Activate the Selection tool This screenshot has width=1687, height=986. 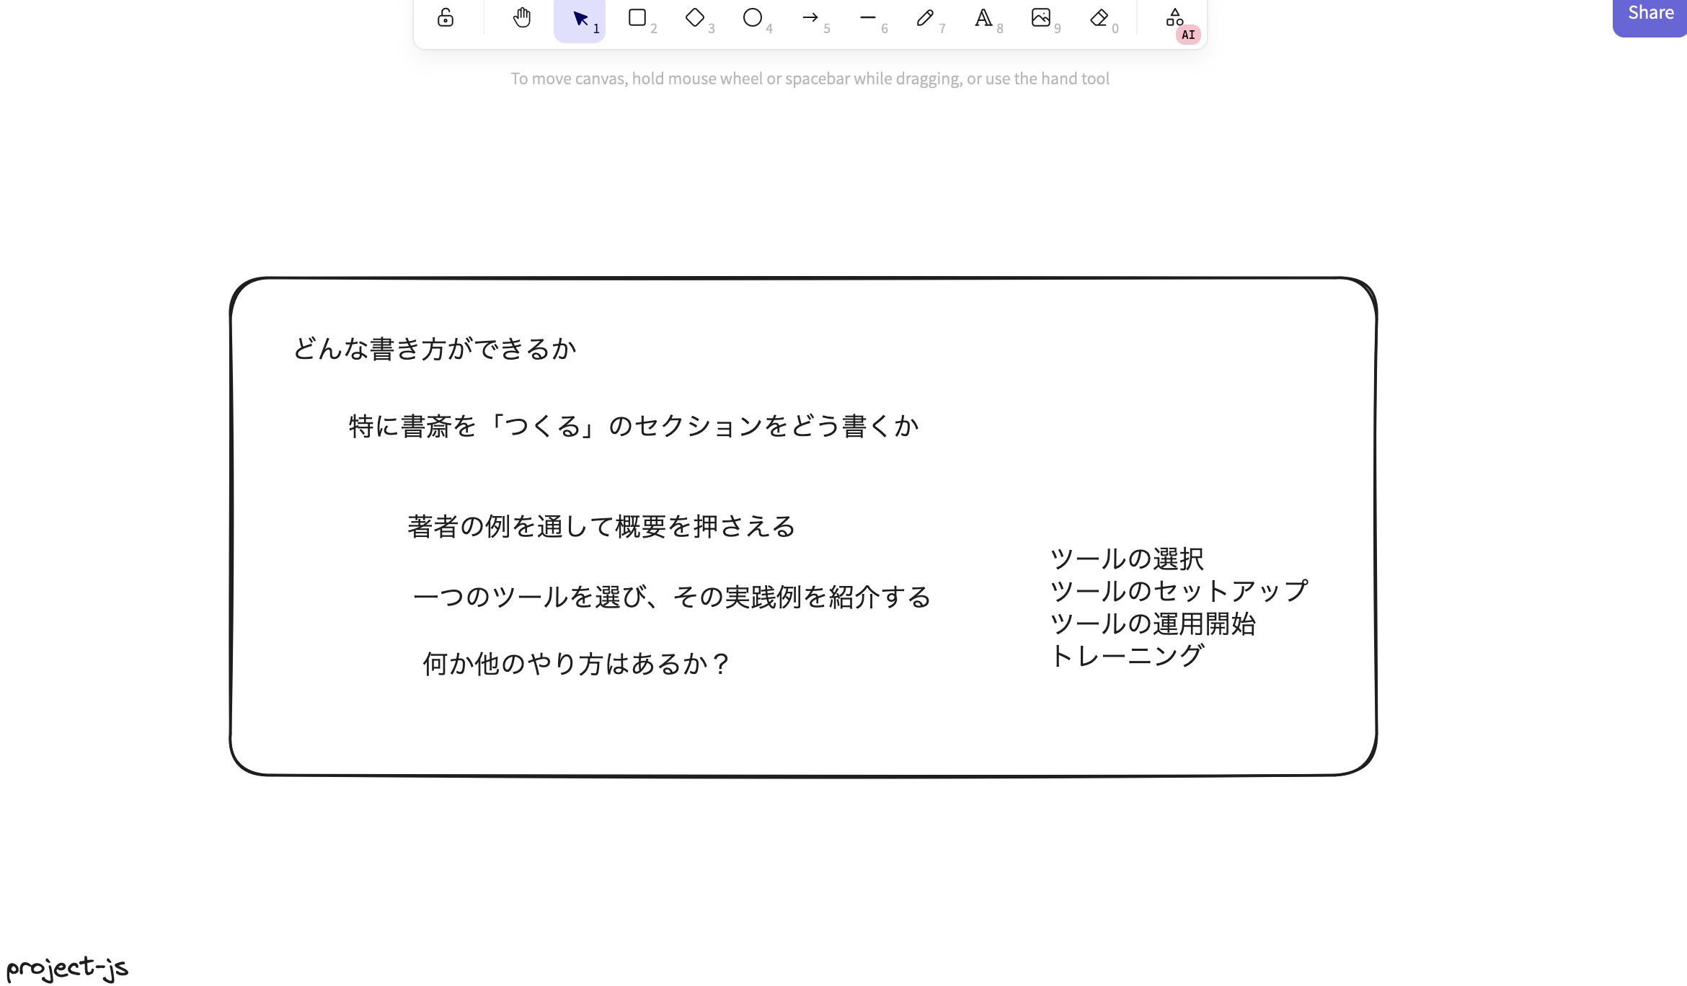click(579, 18)
